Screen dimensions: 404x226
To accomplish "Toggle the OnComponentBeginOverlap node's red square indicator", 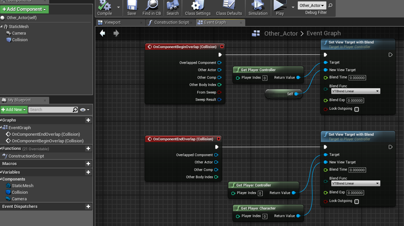I will 222,47.
